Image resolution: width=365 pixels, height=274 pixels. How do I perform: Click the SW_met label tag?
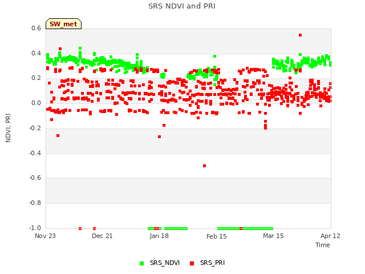63,24
